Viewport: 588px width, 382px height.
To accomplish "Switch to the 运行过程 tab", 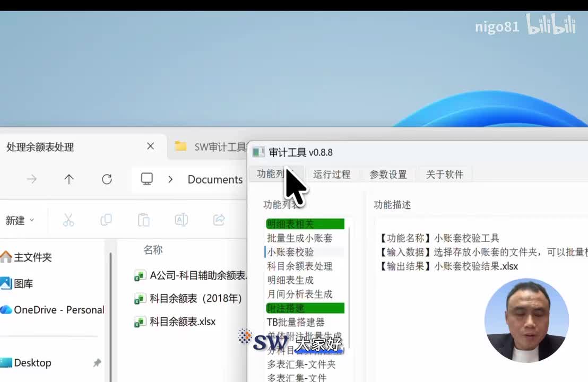I will tap(332, 175).
